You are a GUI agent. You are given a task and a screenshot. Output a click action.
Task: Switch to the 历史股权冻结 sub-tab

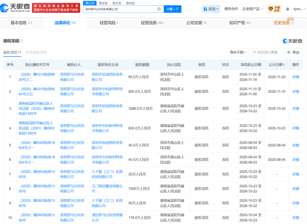click(36, 52)
